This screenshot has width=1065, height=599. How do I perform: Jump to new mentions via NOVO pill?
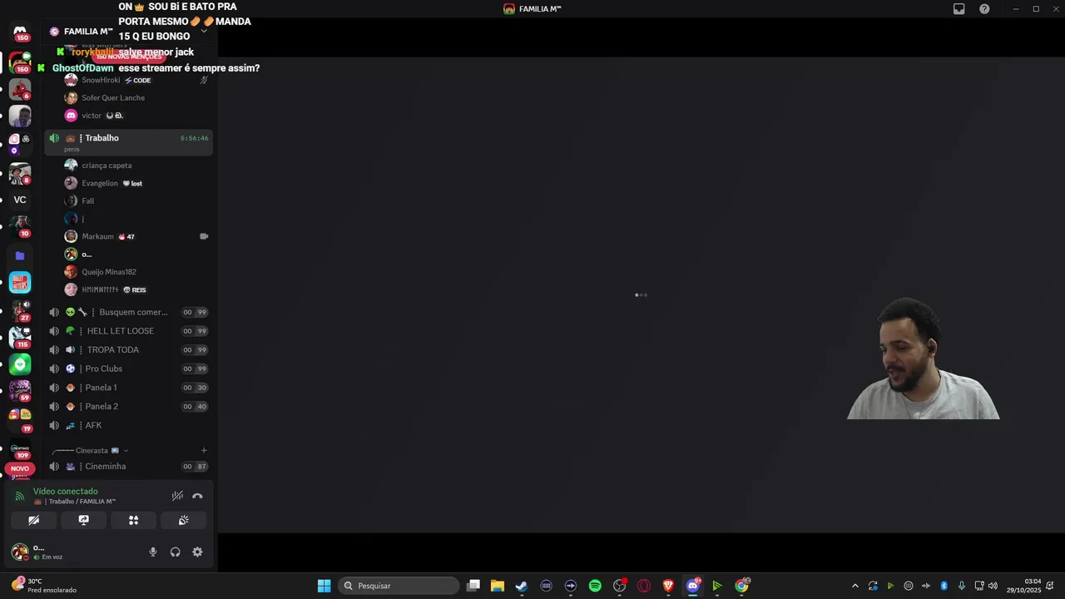point(20,468)
